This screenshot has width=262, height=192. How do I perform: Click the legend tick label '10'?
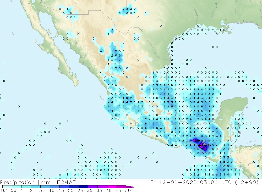tap(52, 190)
